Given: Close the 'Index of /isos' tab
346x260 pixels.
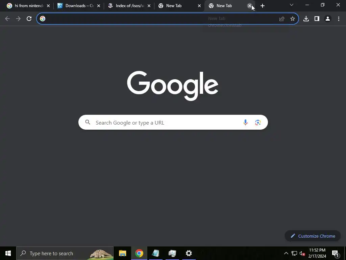Looking at the screenshot, I should click(149, 6).
